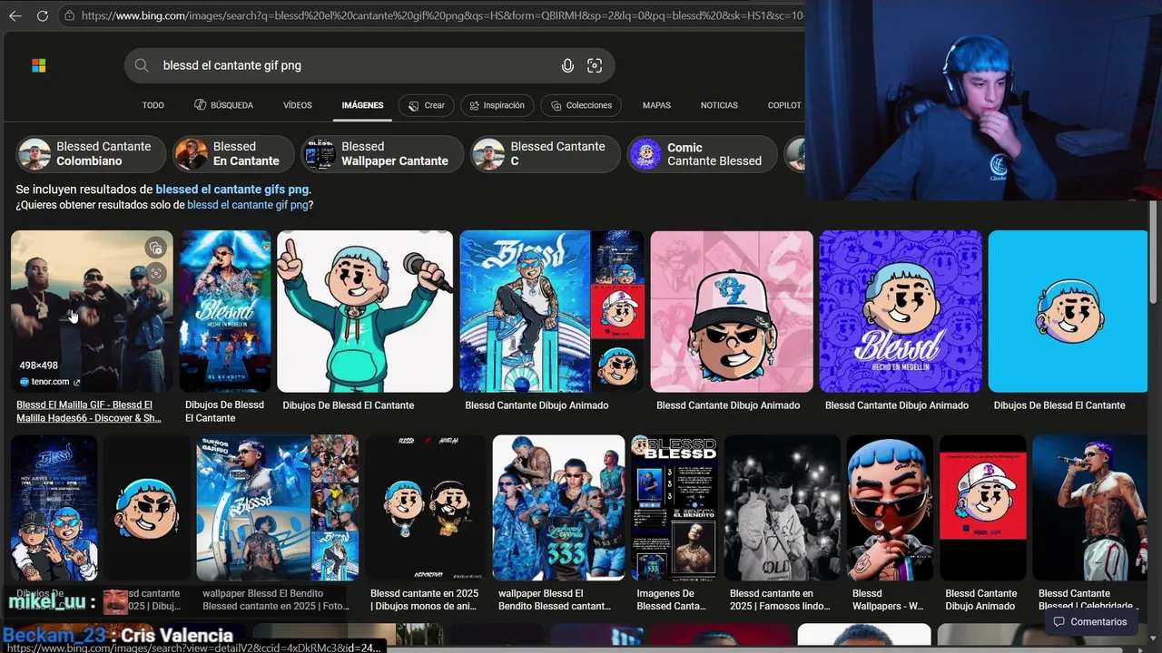1162x653 pixels.
Task: Click the page vertical scrollbar
Action: (x=1154, y=254)
